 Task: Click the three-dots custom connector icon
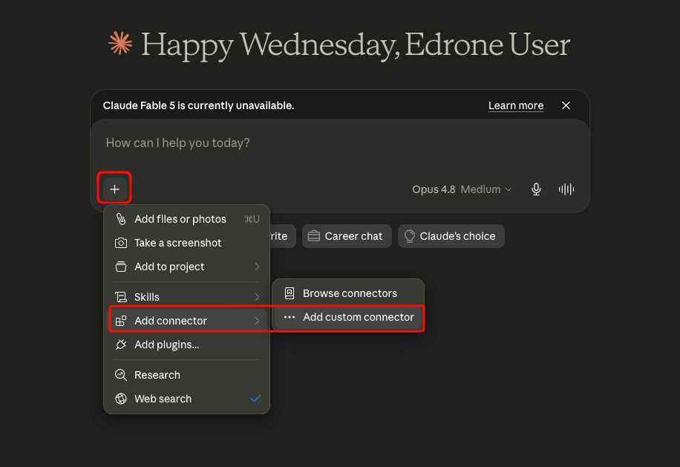point(290,317)
